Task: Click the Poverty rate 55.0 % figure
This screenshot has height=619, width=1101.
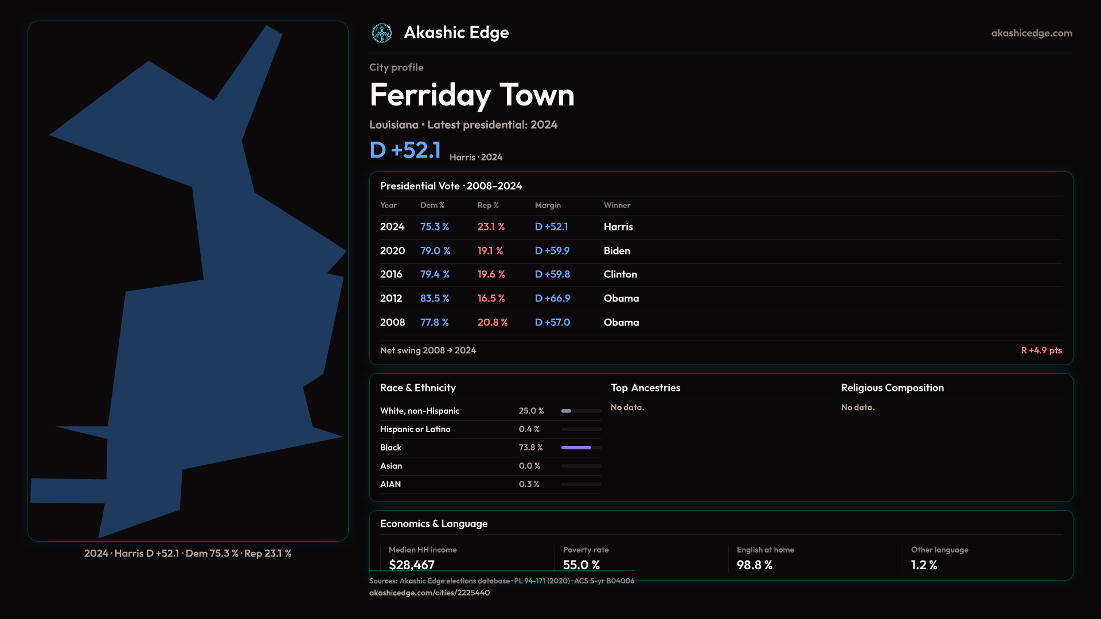Action: [581, 565]
